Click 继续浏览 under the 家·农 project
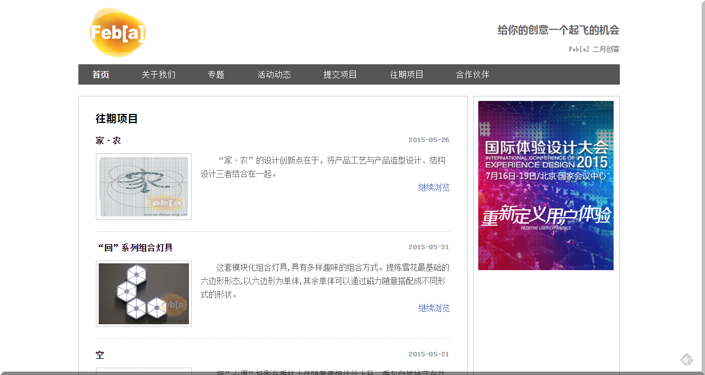The width and height of the screenshot is (705, 375). point(433,187)
